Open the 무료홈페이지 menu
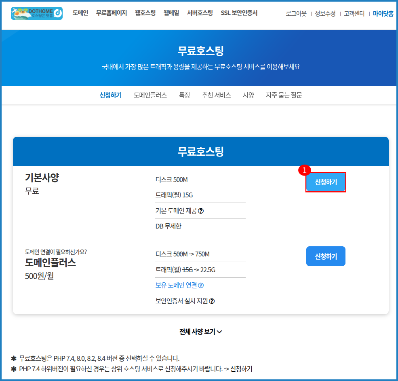Image resolution: width=398 pixels, height=381 pixels. click(x=112, y=13)
